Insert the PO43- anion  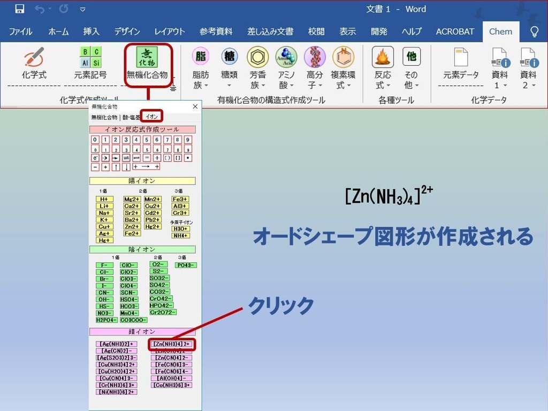point(186,265)
